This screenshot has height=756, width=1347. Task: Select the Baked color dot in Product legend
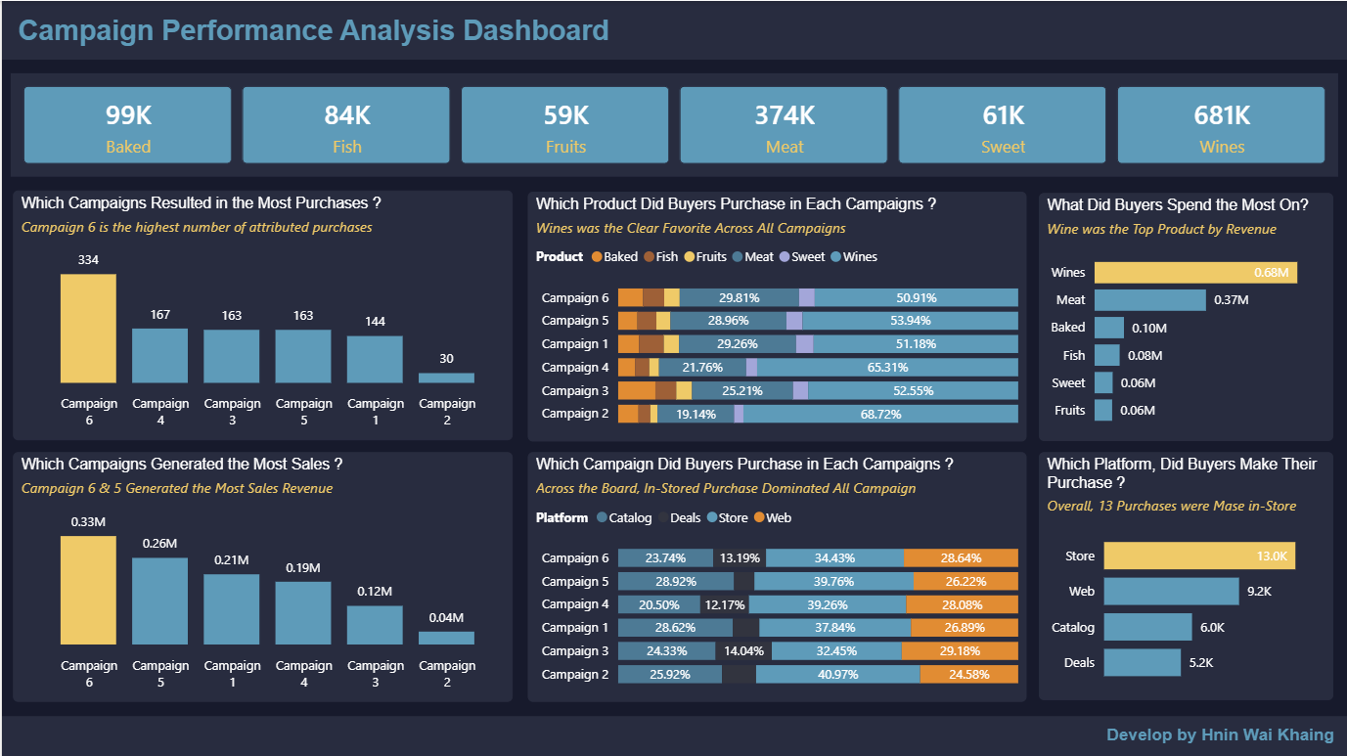coord(598,257)
